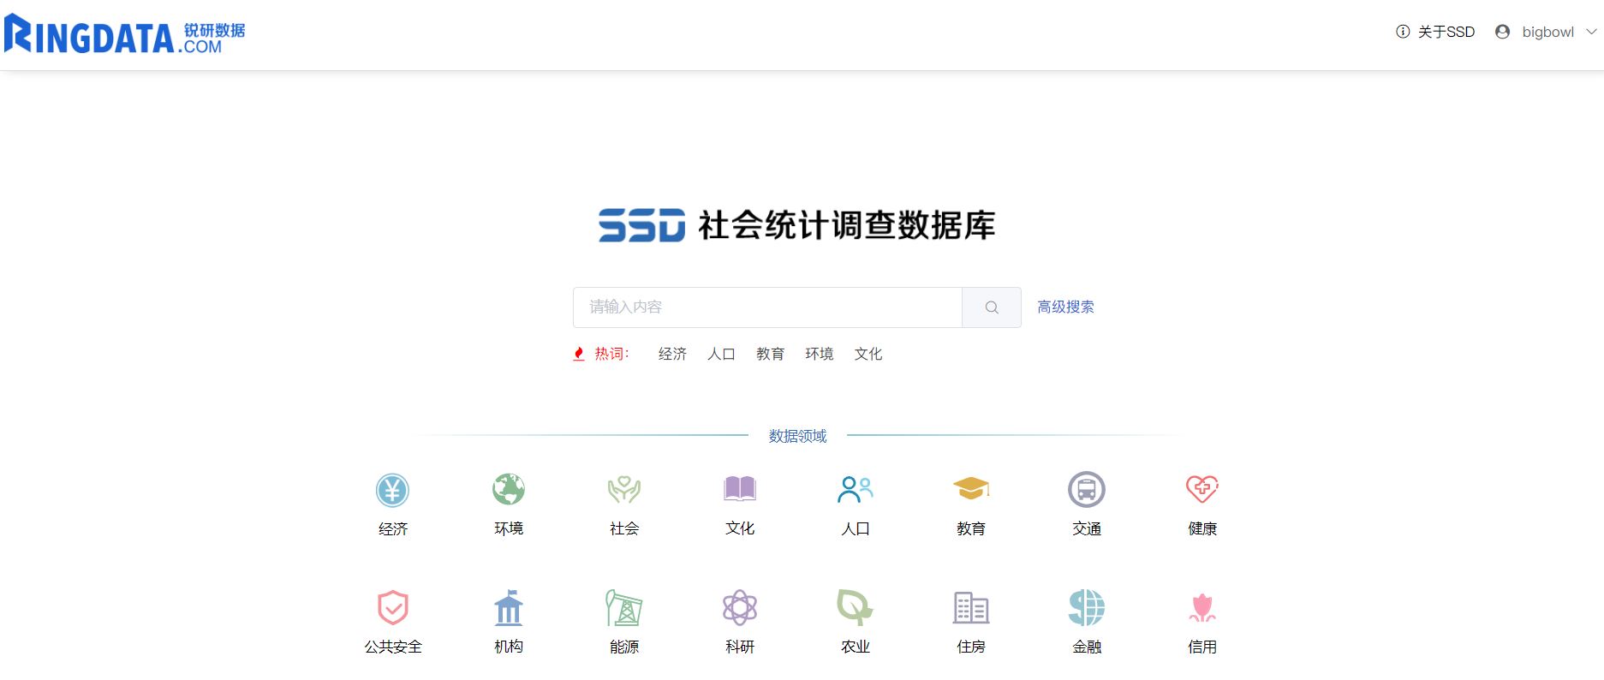Open the 关于SSD info link

click(x=1435, y=32)
